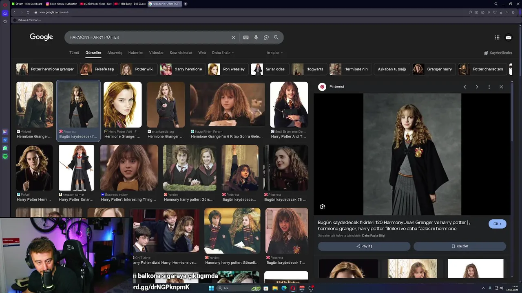Image resolution: width=522 pixels, height=293 pixels.
Task: Open the Kısa videolar tab
Action: click(181, 52)
